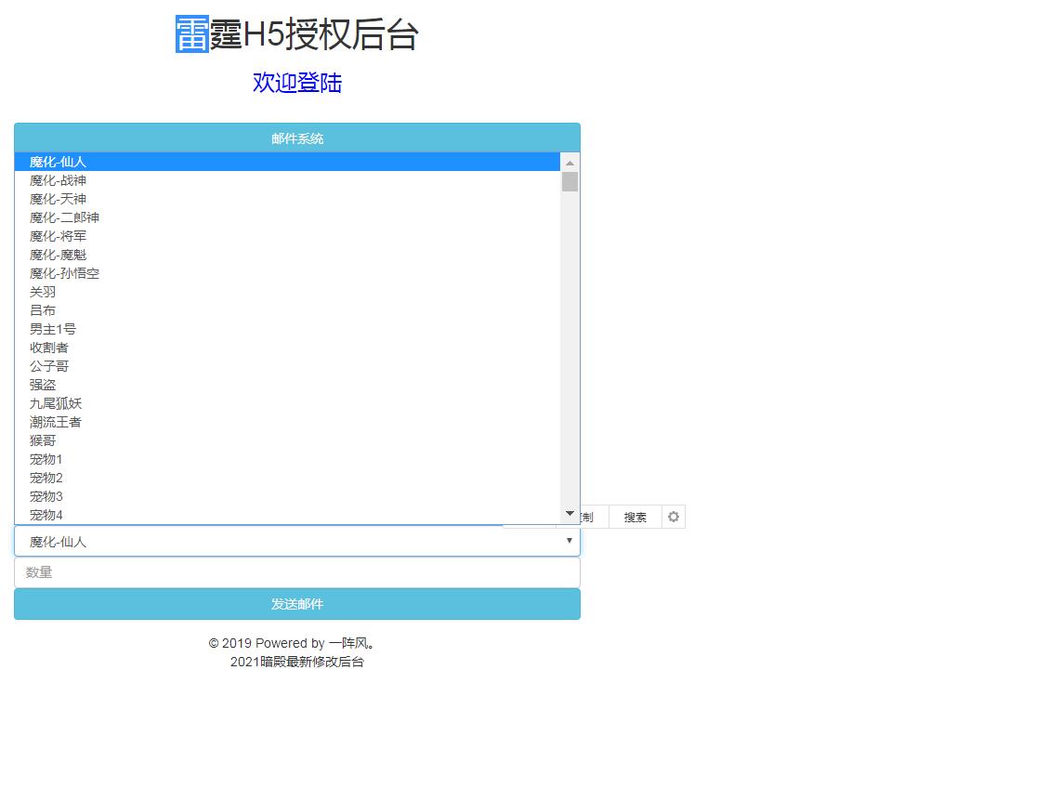This screenshot has width=1061, height=788.
Task: Open the 欢迎登陆 link
Action: (297, 83)
